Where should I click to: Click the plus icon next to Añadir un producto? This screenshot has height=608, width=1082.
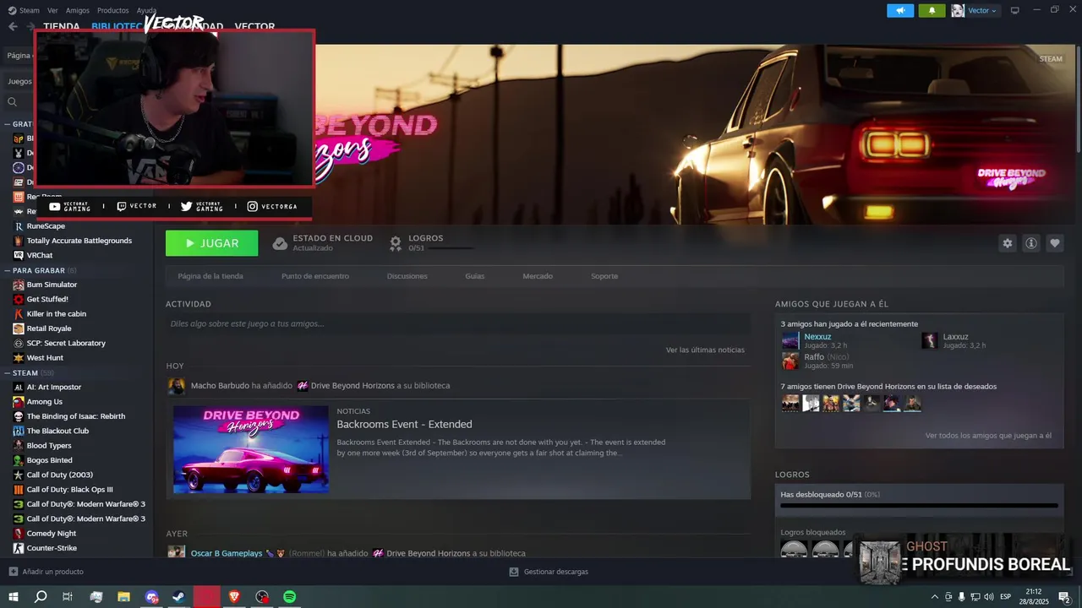tap(14, 572)
